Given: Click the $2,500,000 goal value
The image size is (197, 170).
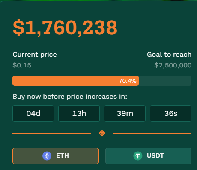Looking at the screenshot, I should click(173, 65).
